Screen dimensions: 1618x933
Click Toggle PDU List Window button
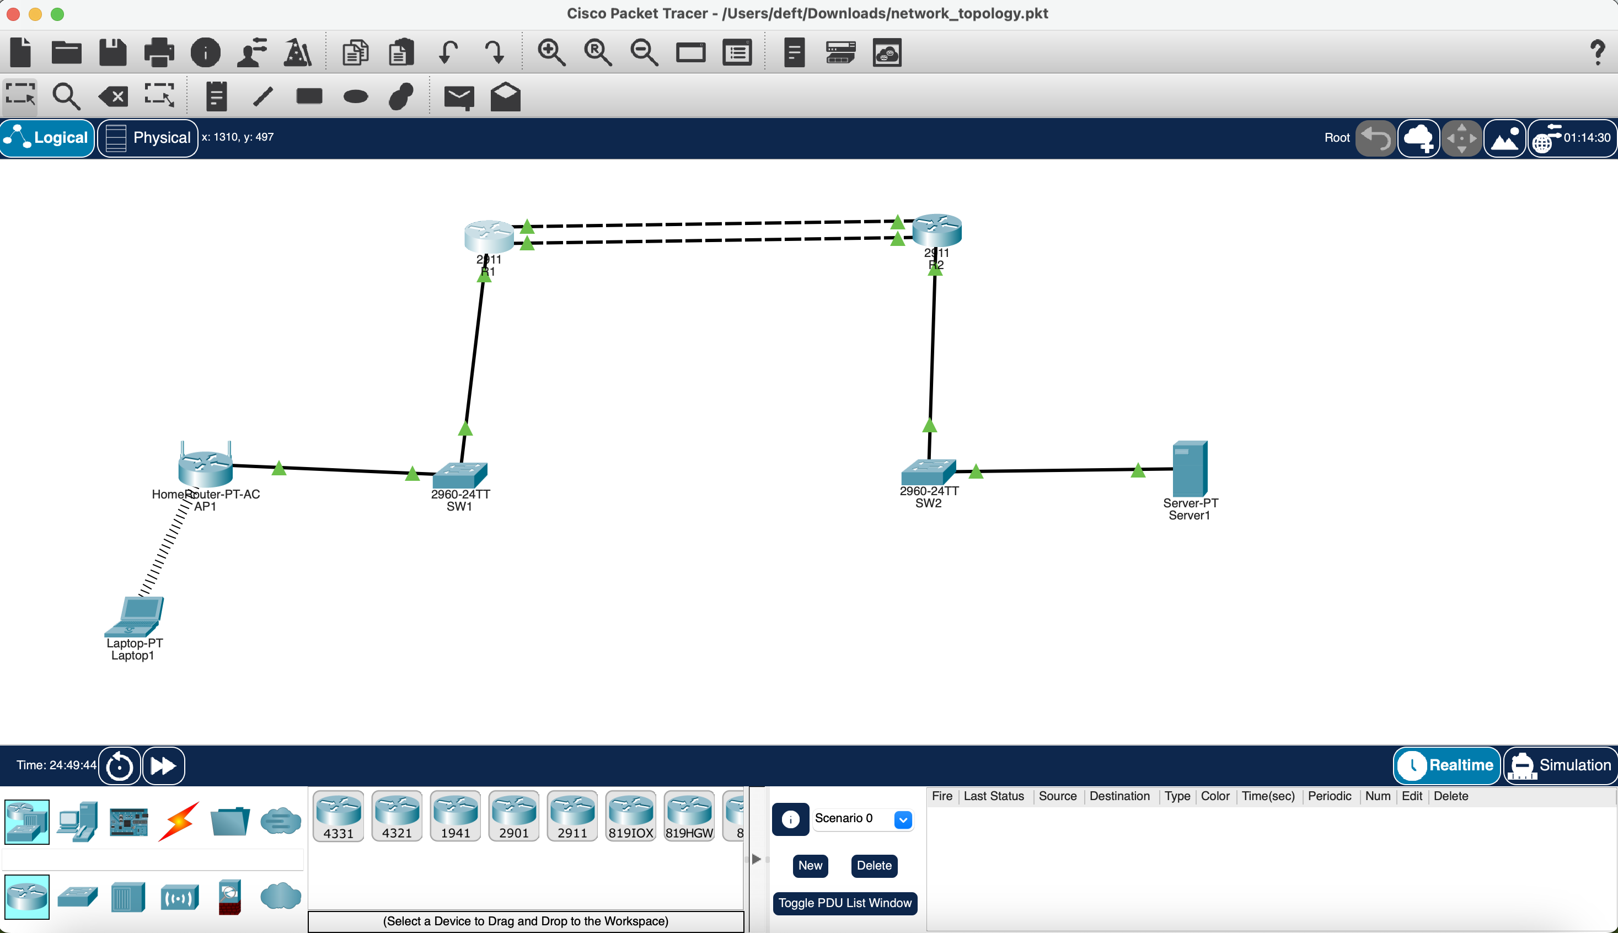[844, 903]
